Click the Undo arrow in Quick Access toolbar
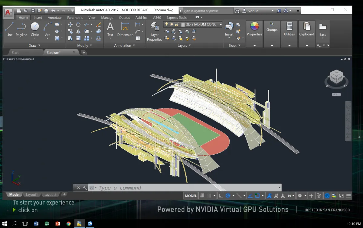Viewport: 363px width, 228px height. click(x=53, y=11)
